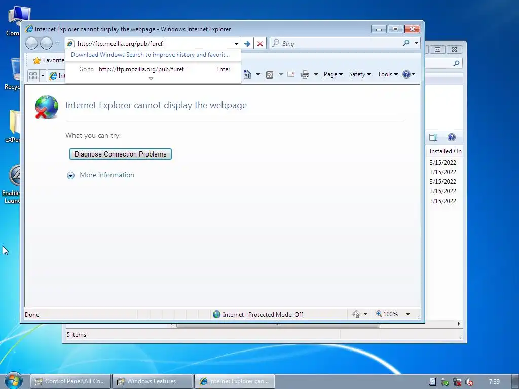Open the Favorites star button
This screenshot has width=519, height=389.
click(49, 60)
